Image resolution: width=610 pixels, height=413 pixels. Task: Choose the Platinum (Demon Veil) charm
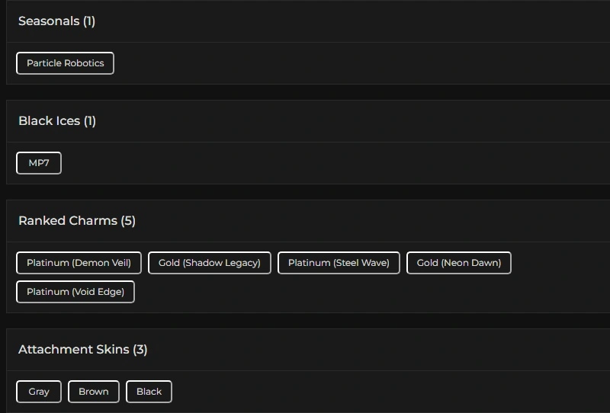pos(79,263)
